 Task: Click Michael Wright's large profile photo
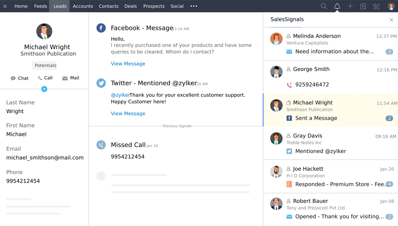point(44,31)
